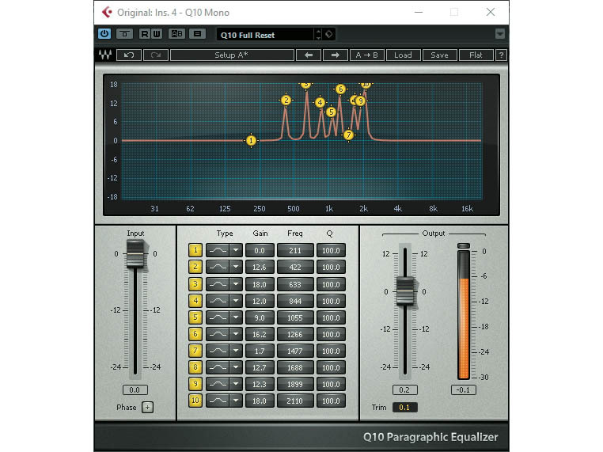Switch the A/B comparison setting button
Viewport: 603px width, 452px height.
tap(177, 34)
